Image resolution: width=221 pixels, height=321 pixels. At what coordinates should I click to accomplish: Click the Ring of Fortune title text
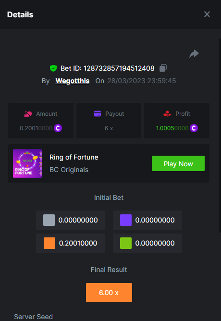click(x=74, y=157)
